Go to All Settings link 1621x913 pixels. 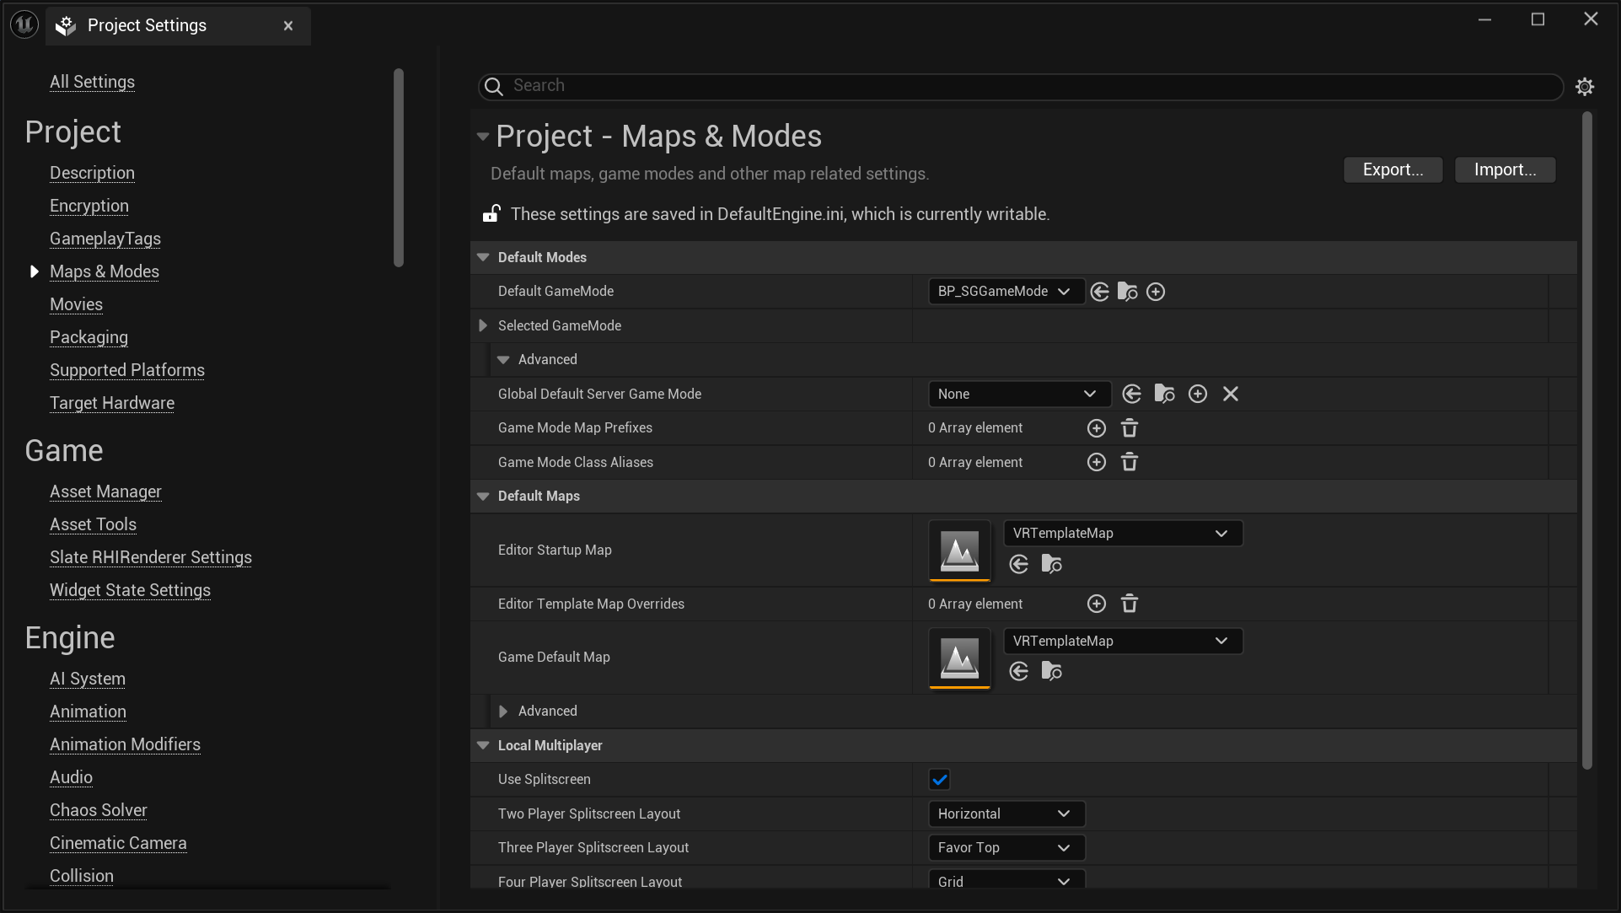(92, 82)
